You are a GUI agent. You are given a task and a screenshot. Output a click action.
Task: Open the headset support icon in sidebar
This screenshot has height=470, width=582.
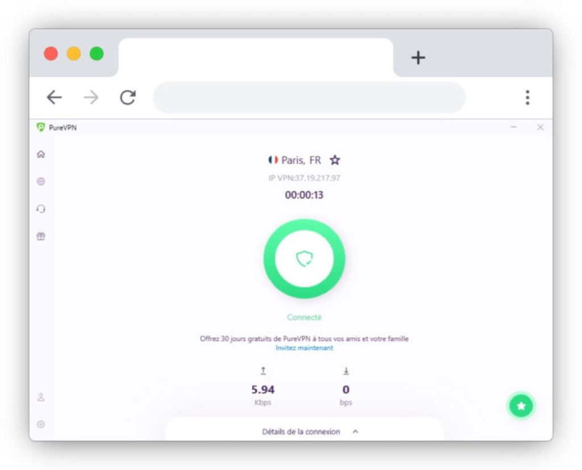click(x=41, y=209)
